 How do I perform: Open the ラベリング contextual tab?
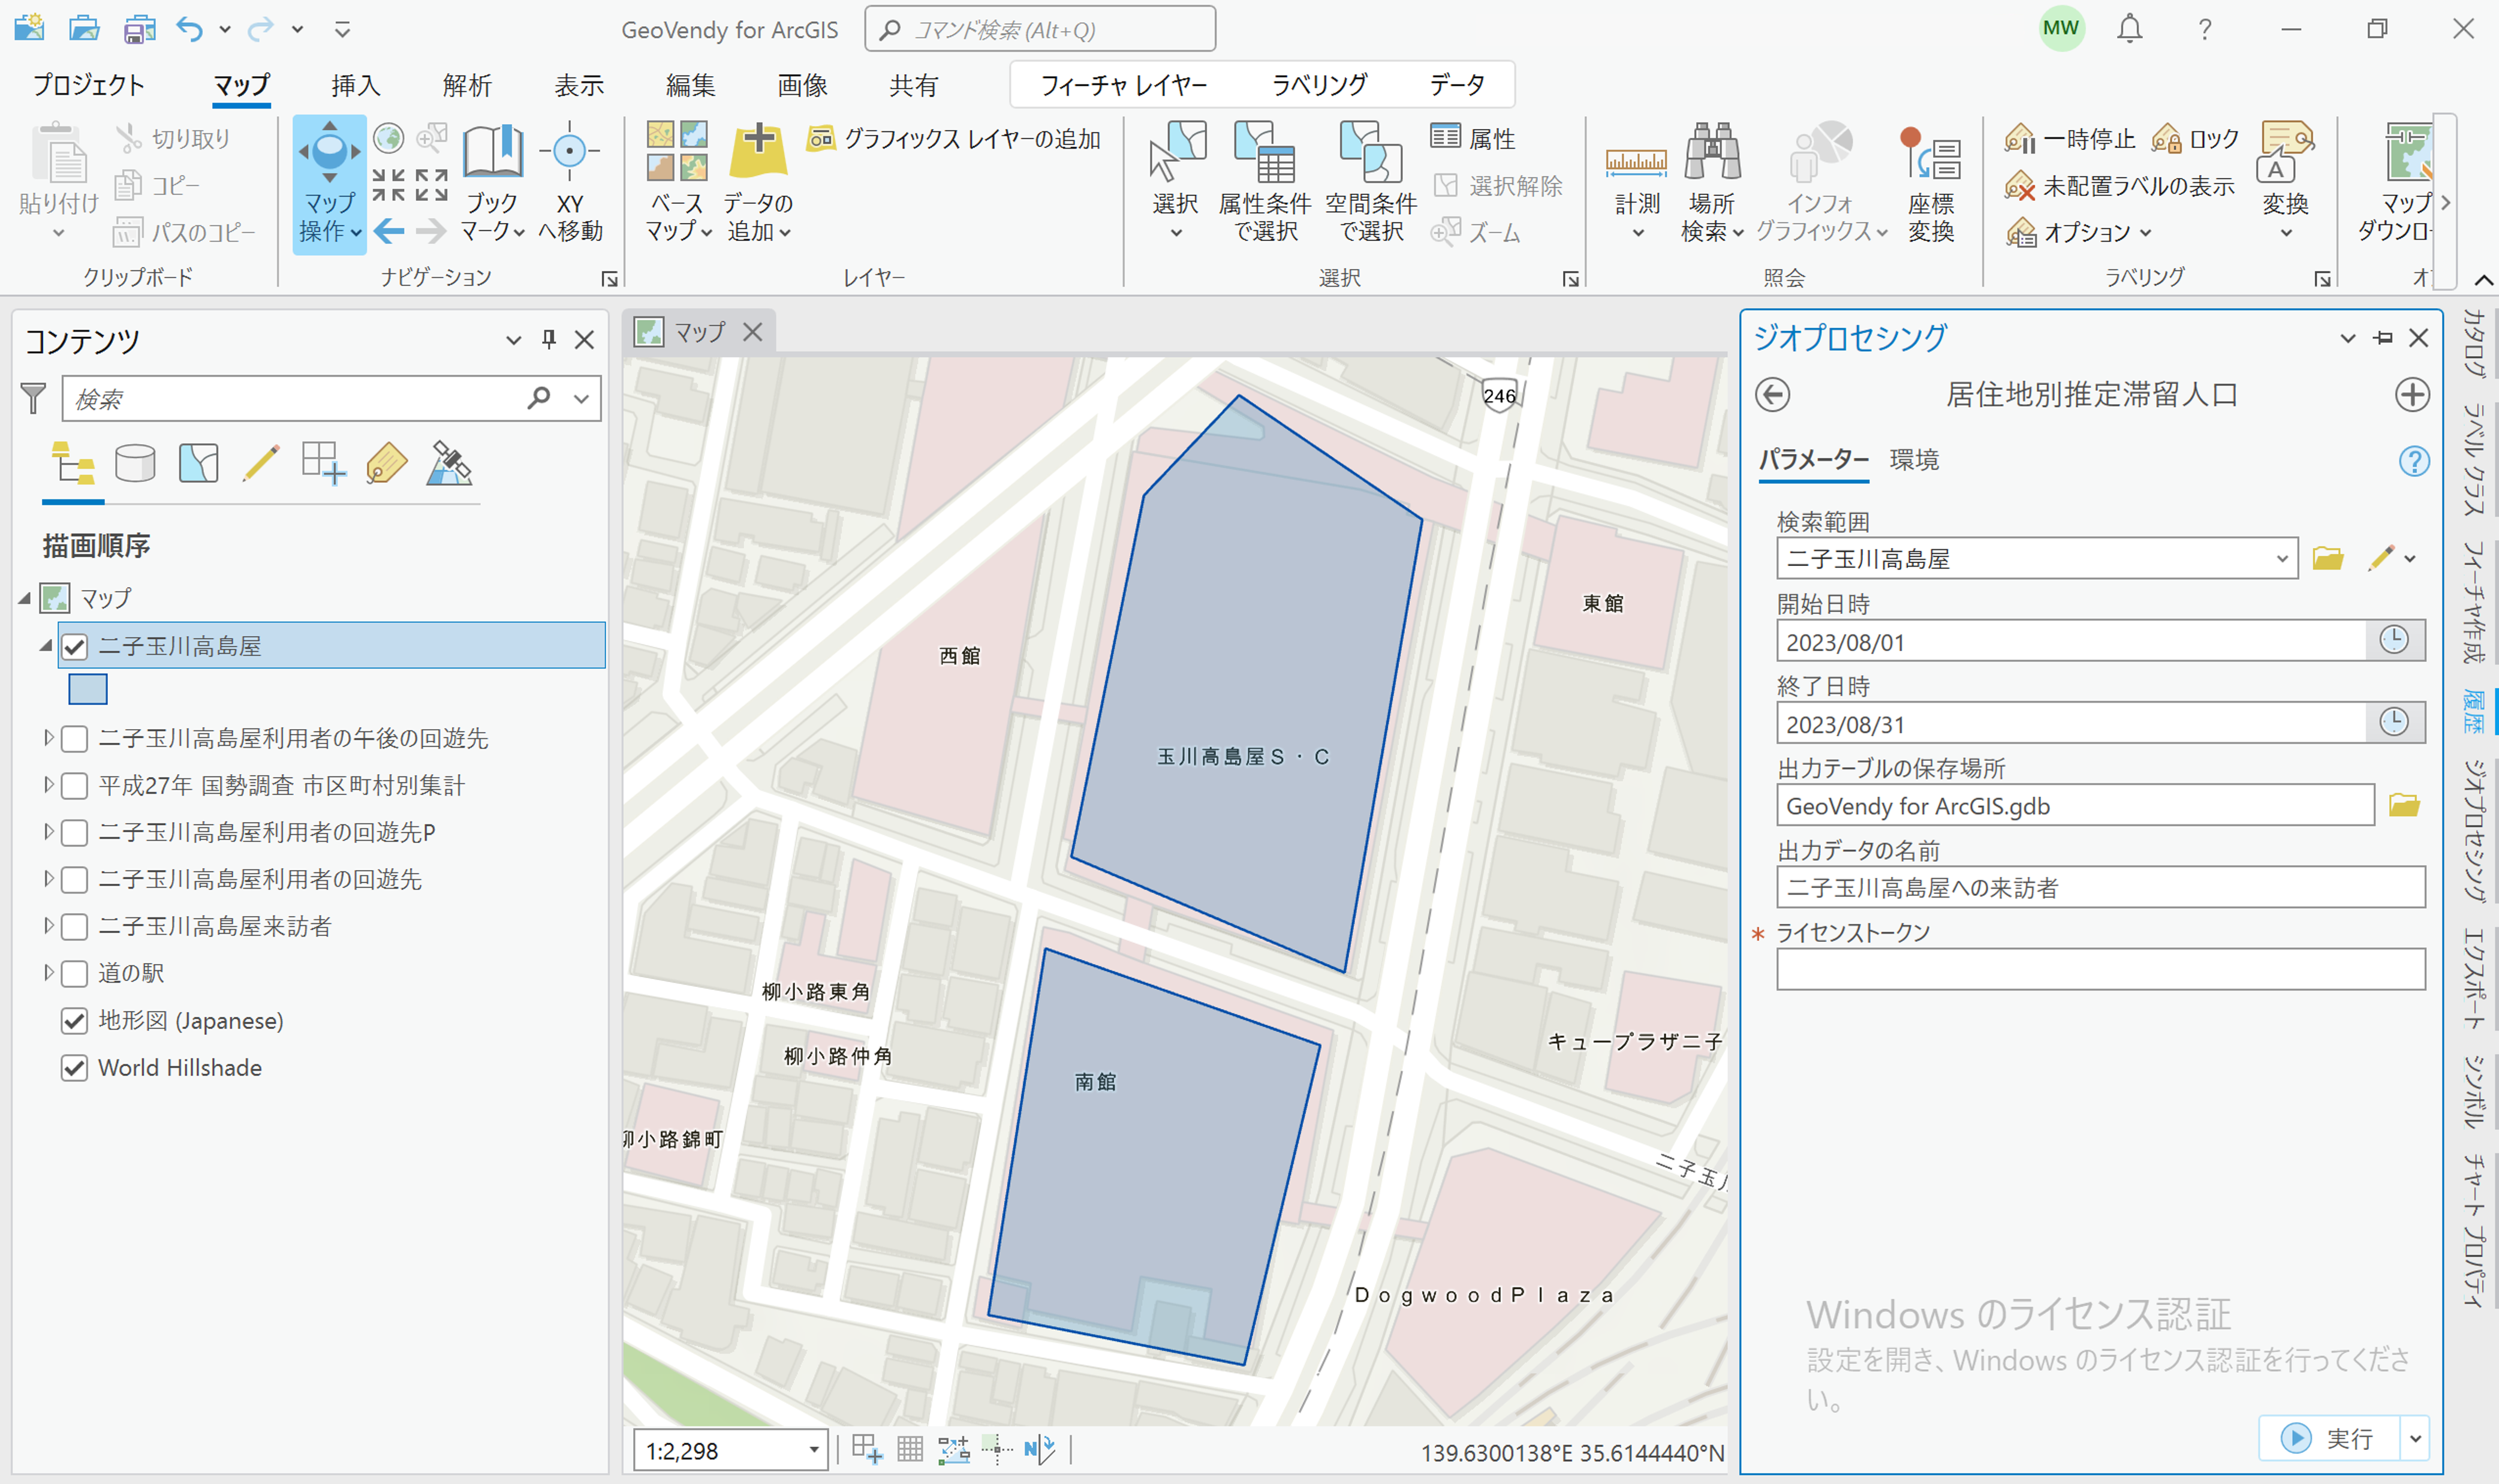click(x=1319, y=85)
